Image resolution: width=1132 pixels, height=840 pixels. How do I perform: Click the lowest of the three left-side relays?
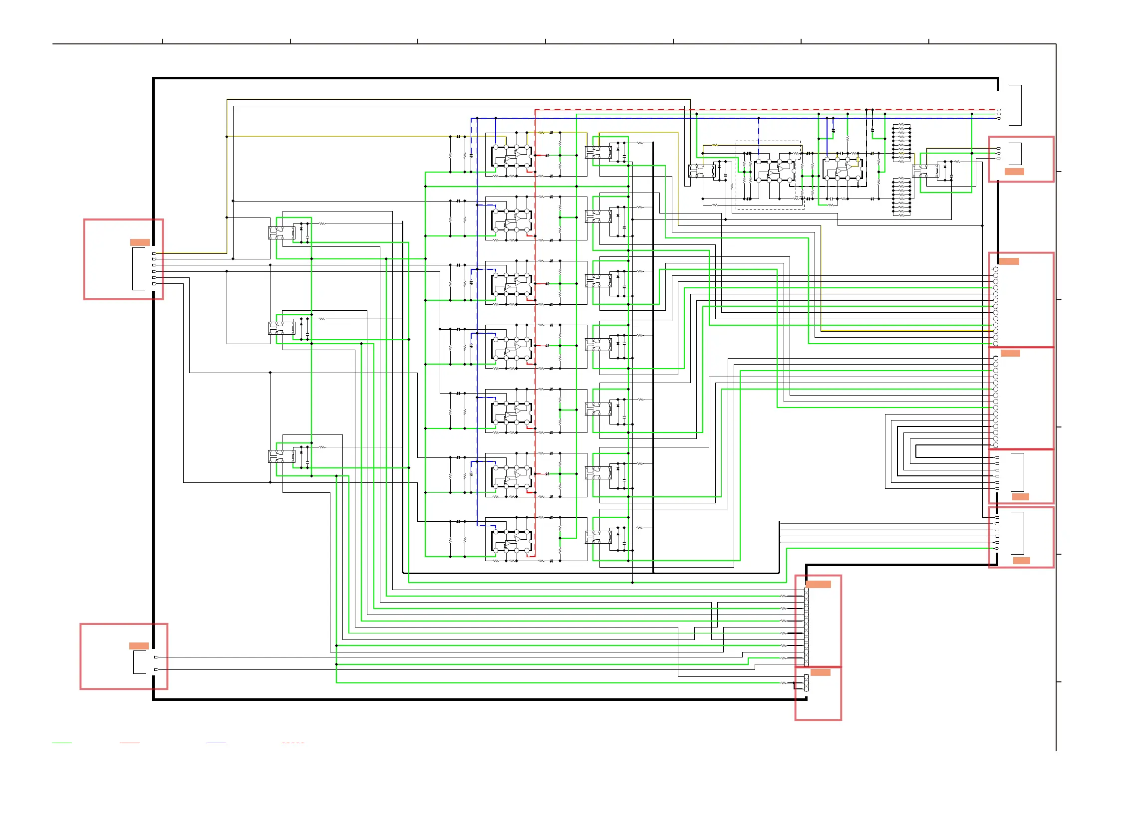pyautogui.click(x=282, y=456)
